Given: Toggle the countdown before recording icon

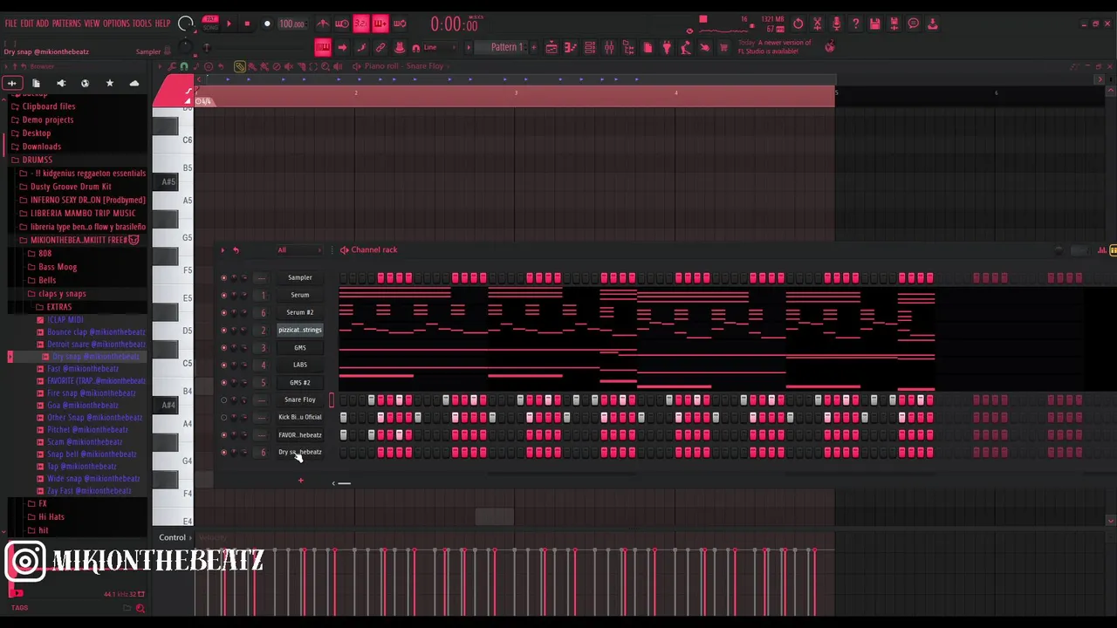Looking at the screenshot, I should (x=361, y=24).
